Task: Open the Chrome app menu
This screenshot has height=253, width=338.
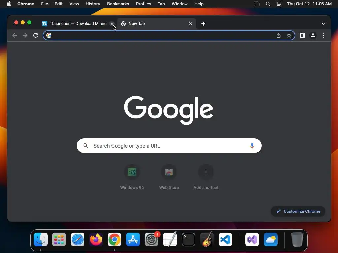Action: click(x=26, y=4)
